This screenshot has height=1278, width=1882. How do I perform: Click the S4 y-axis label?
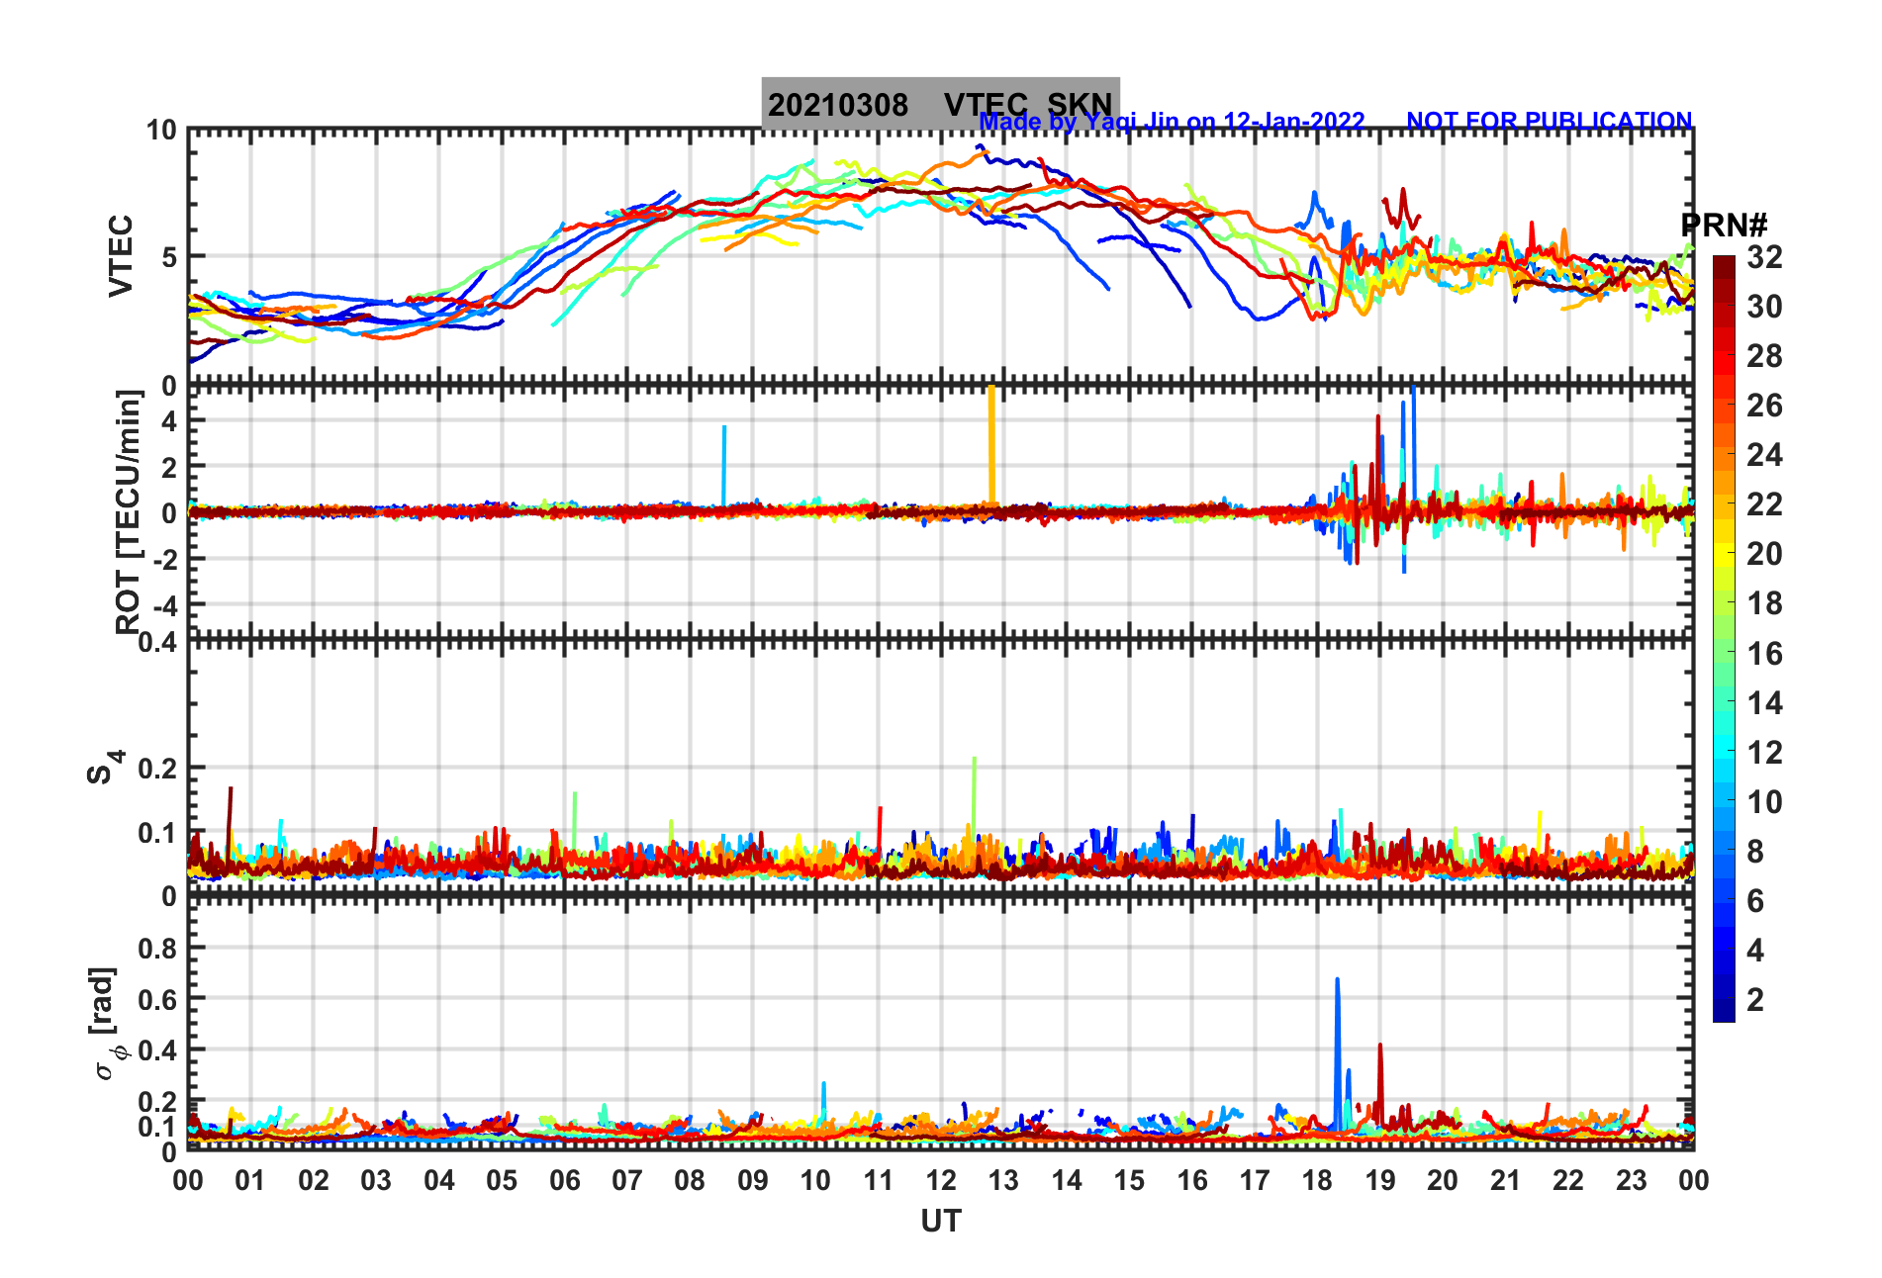pyautogui.click(x=103, y=767)
